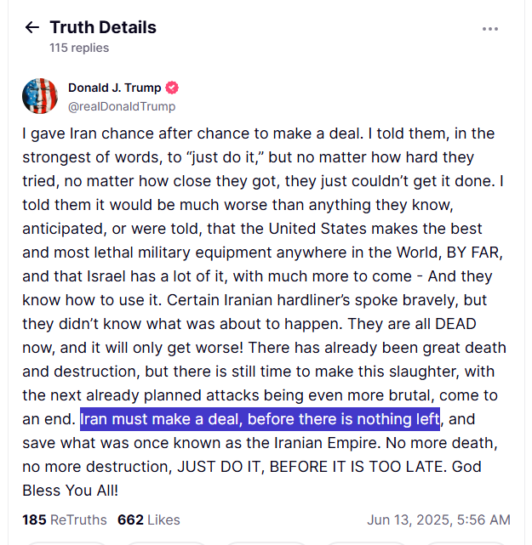Go back using the arrow icon
532x545 pixels.
(x=32, y=27)
